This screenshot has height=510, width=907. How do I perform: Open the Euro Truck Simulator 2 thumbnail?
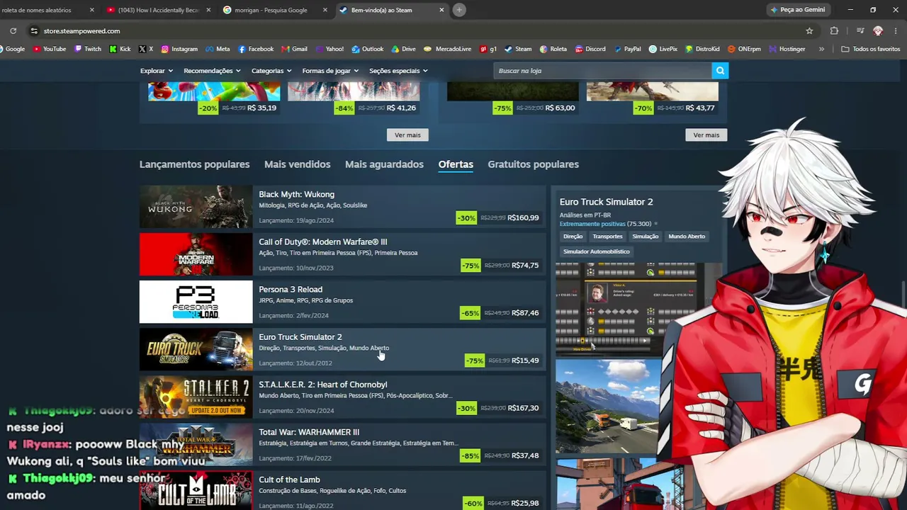click(x=196, y=349)
